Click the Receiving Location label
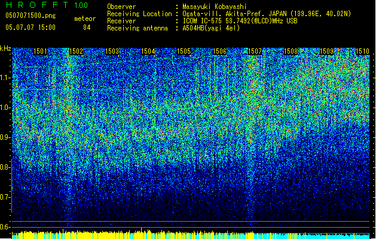The width and height of the screenshot is (376, 239). 139,14
